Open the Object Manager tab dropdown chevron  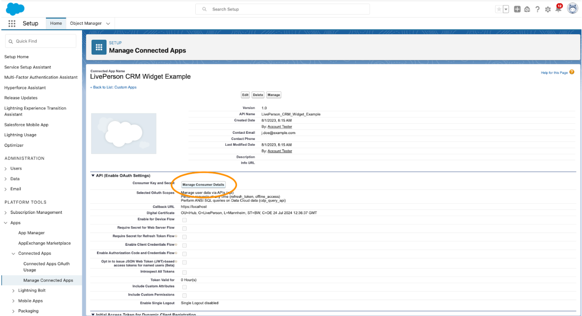click(x=108, y=24)
